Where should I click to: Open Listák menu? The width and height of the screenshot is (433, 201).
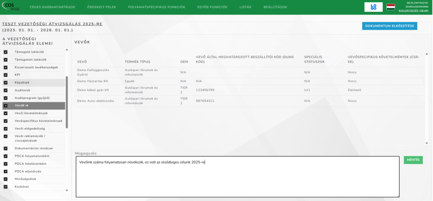coord(246,7)
